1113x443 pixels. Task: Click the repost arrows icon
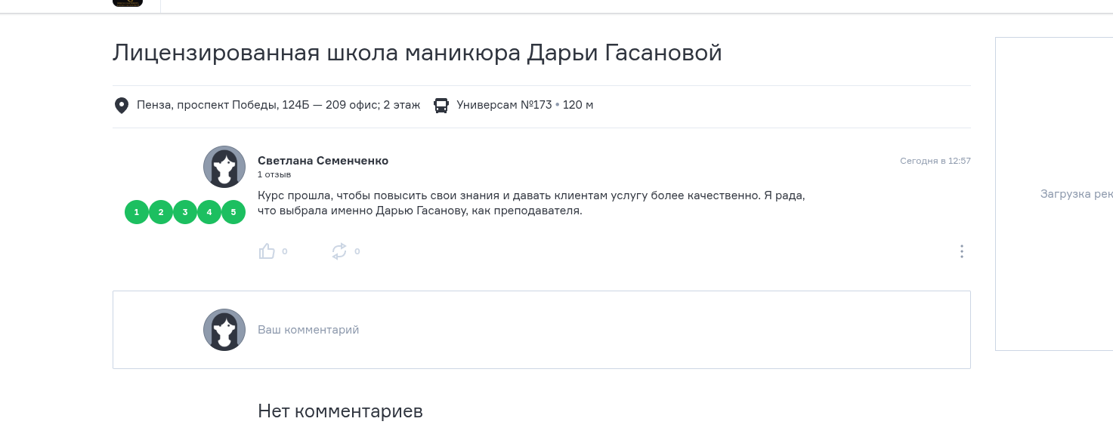coord(339,251)
